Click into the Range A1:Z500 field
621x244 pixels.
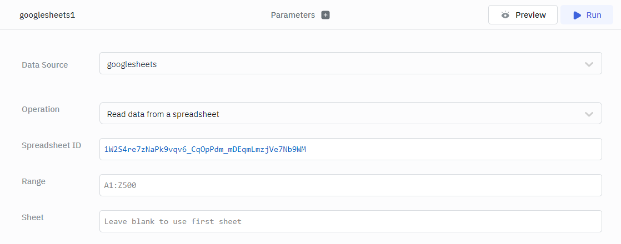[350, 185]
